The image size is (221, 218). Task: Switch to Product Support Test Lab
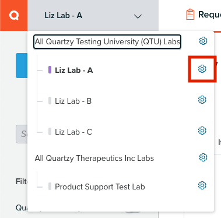point(100,187)
